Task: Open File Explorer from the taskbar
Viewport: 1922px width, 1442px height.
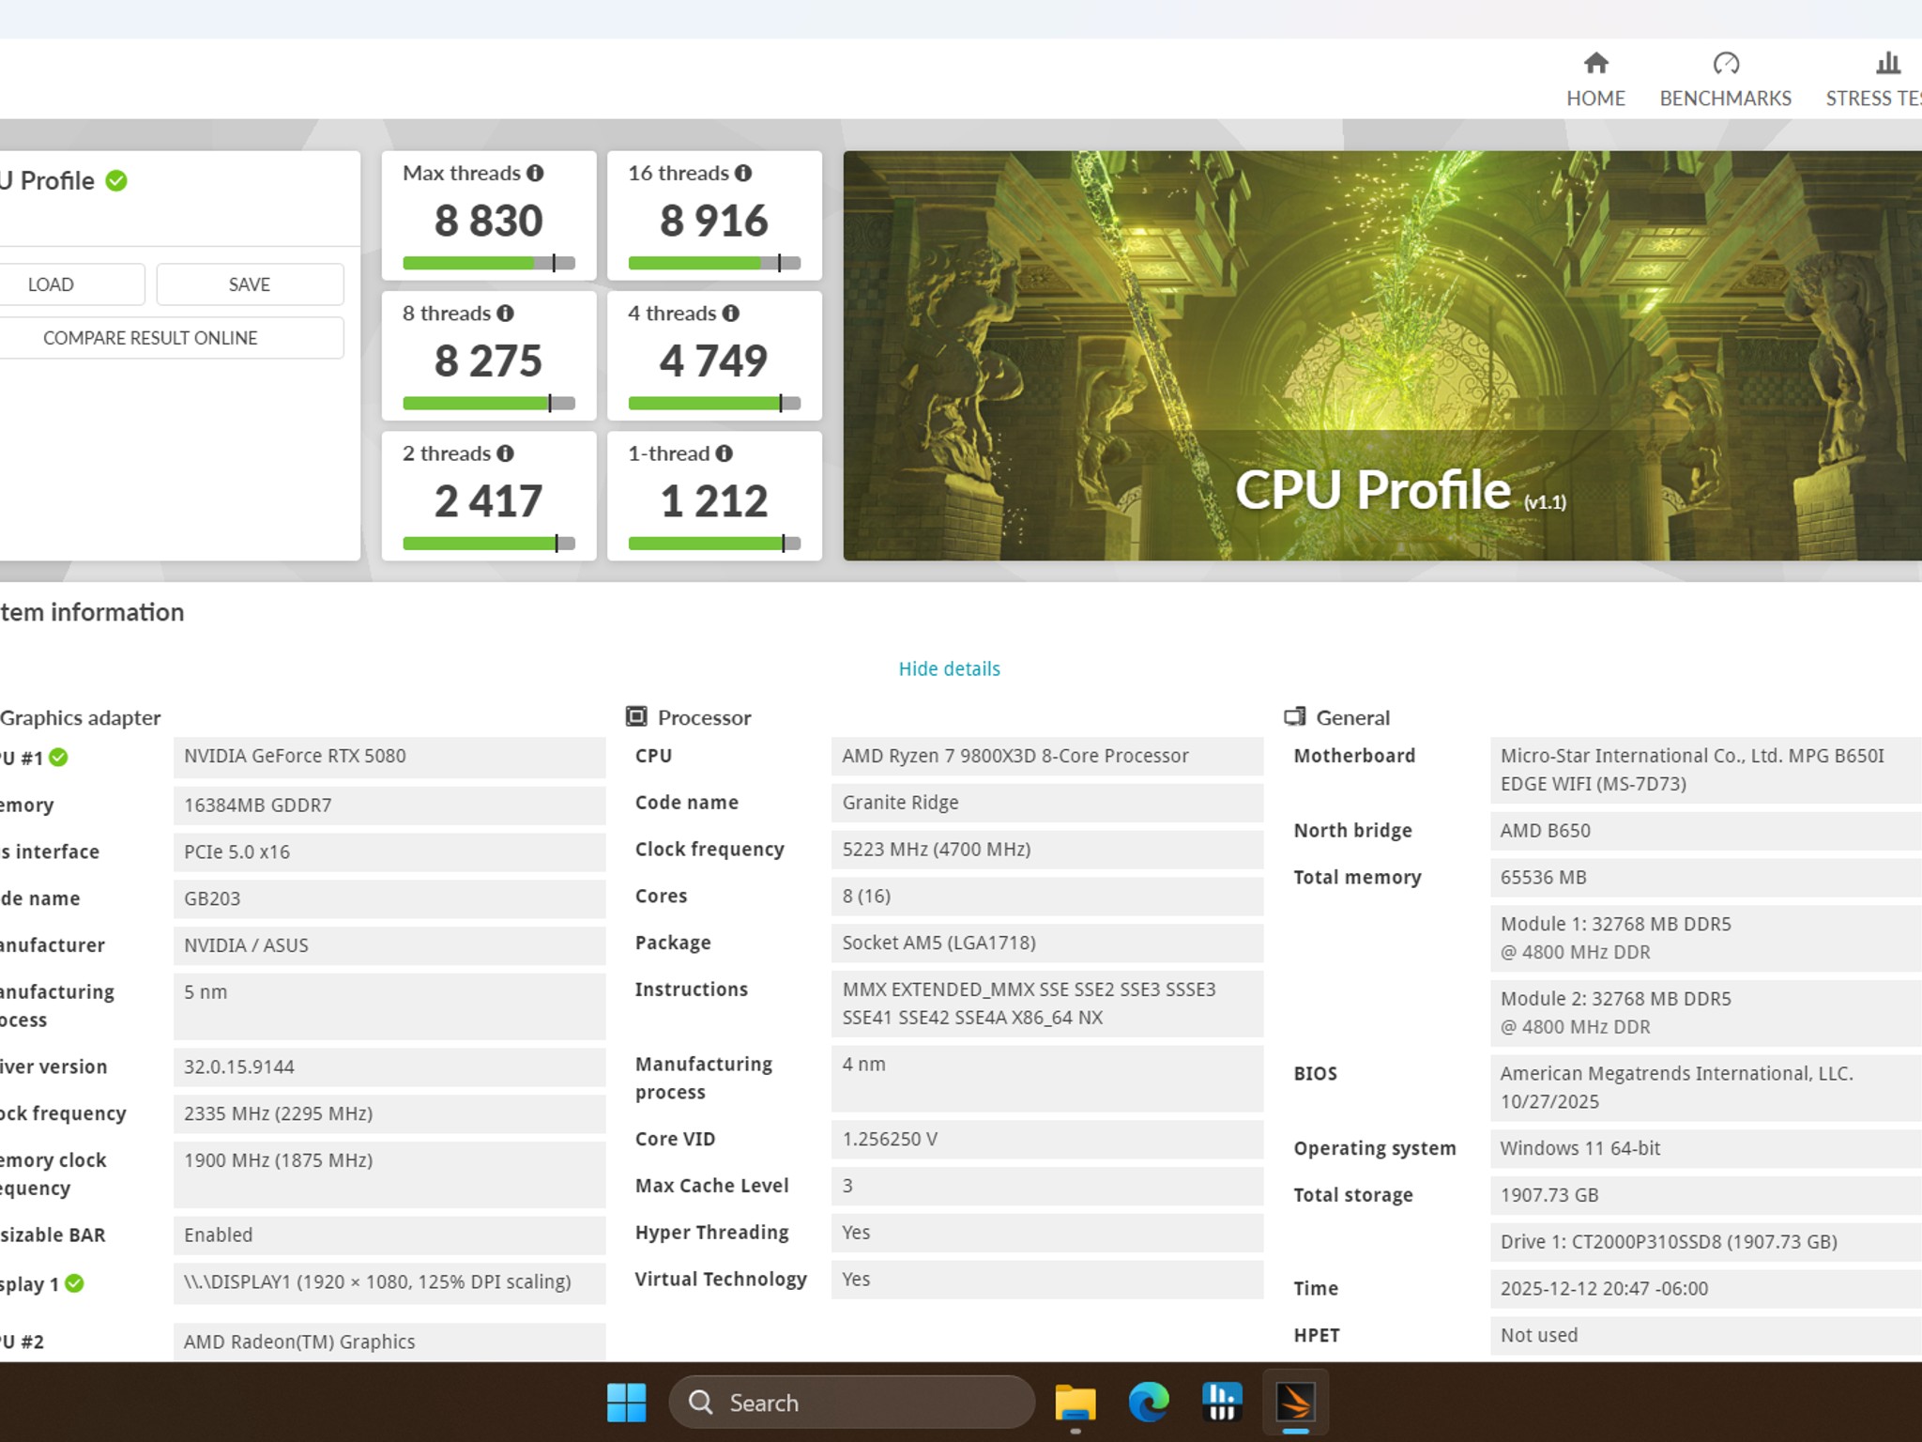Action: 1075,1403
